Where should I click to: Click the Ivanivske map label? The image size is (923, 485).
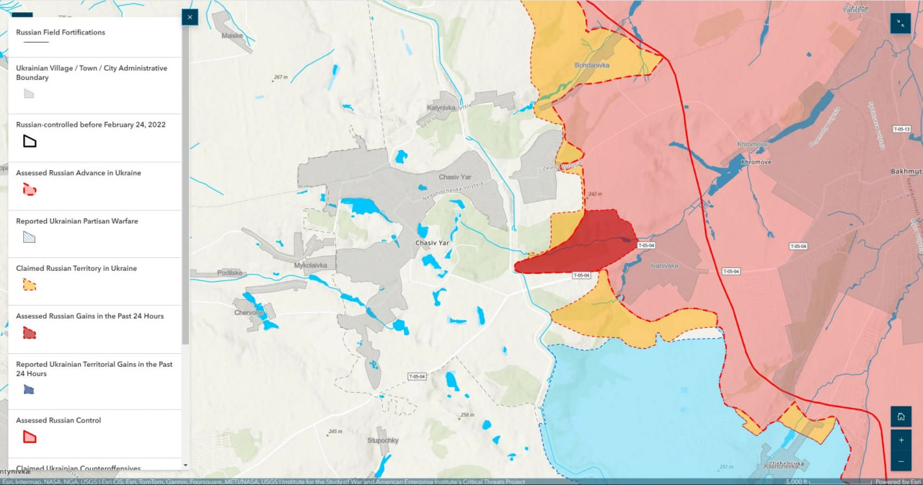[x=664, y=266]
